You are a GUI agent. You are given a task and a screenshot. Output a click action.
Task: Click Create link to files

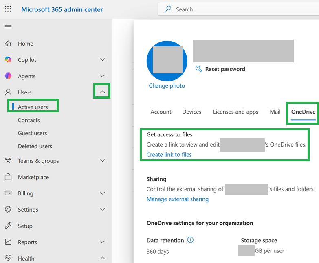point(169,155)
